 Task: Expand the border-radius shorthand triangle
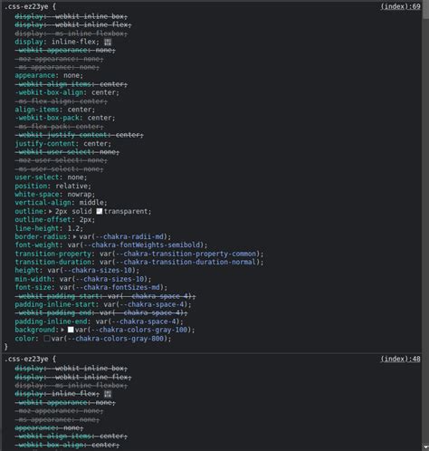click(x=74, y=236)
